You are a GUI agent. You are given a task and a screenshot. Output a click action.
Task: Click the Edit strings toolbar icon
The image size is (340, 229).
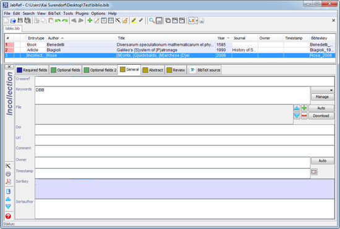point(111,21)
